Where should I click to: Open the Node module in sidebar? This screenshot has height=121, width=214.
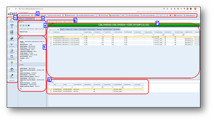(12, 33)
